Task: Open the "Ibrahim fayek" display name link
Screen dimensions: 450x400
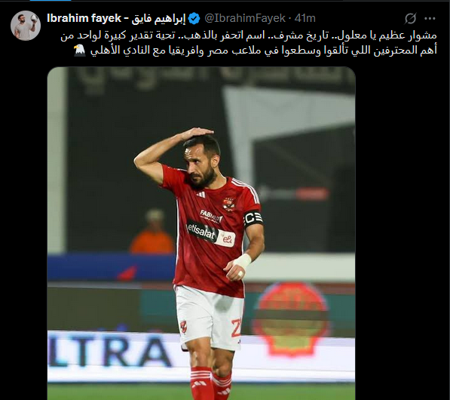Action: coord(84,18)
